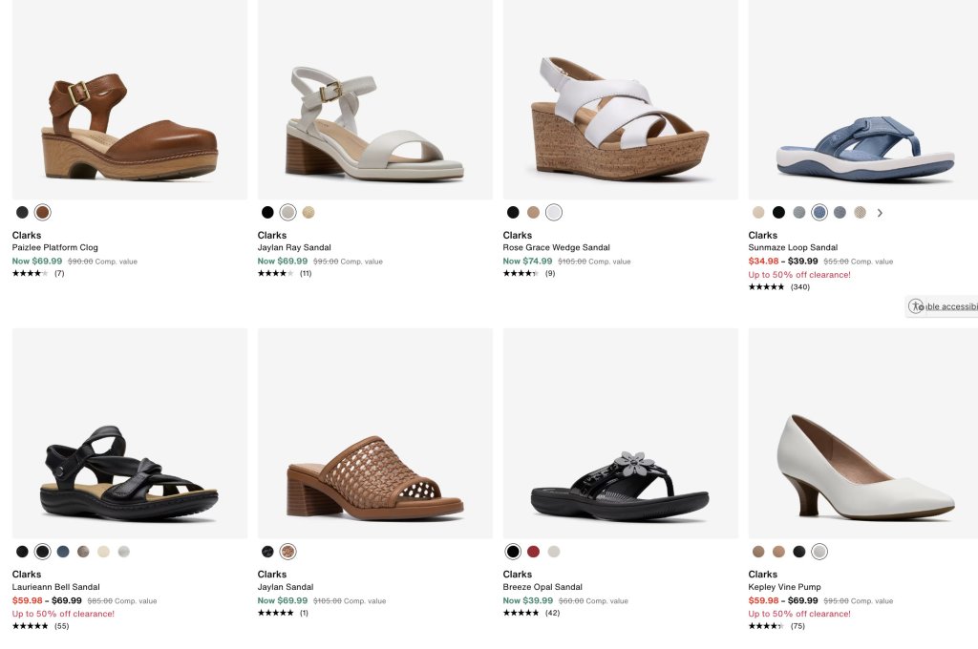
Task: Open Paizlee Platform Clog product link
Action: click(x=54, y=247)
